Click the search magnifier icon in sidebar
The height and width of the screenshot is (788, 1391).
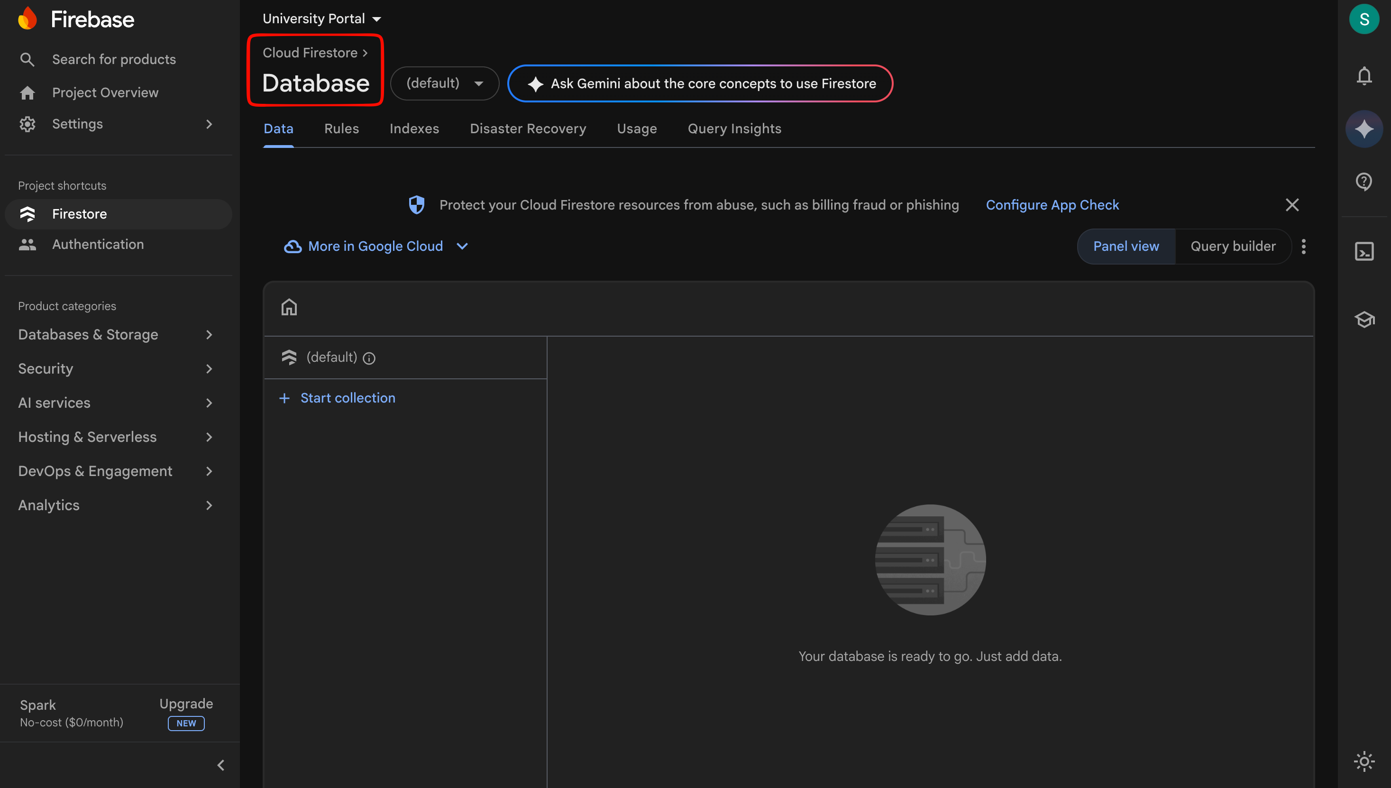(x=27, y=60)
